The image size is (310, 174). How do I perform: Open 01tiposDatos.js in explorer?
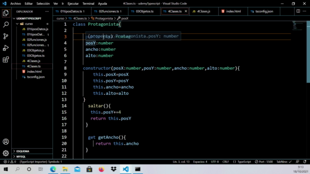[x=37, y=29]
